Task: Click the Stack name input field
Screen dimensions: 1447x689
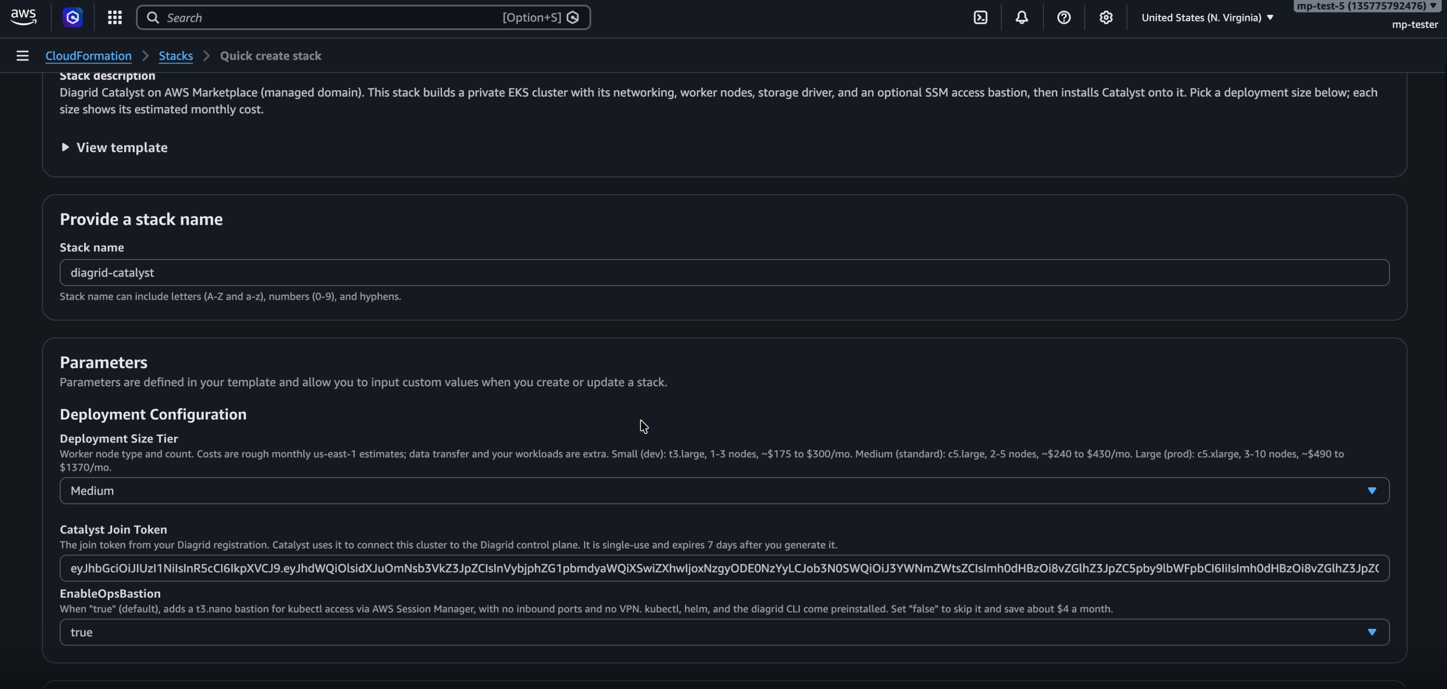Action: click(724, 272)
